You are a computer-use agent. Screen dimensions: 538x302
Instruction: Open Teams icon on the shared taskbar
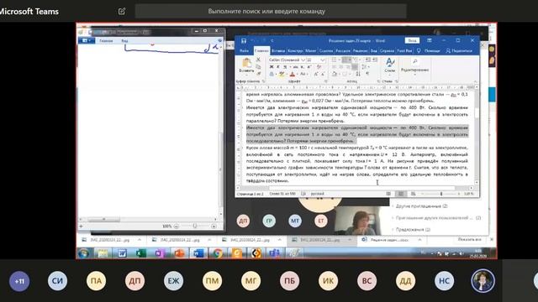click(274, 253)
